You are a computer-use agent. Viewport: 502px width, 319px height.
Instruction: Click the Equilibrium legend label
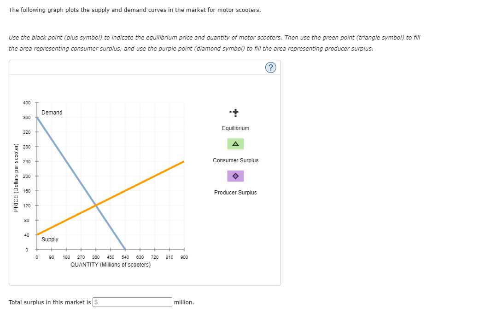click(x=235, y=128)
